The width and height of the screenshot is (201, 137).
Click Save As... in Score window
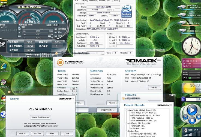point(23,133)
